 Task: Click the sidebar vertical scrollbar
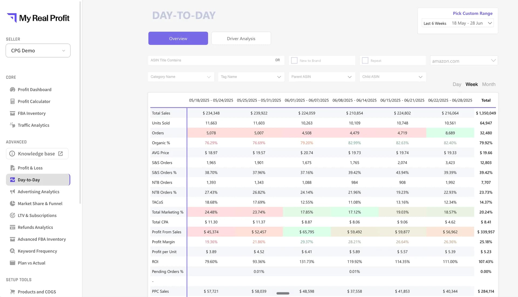click(80, 103)
